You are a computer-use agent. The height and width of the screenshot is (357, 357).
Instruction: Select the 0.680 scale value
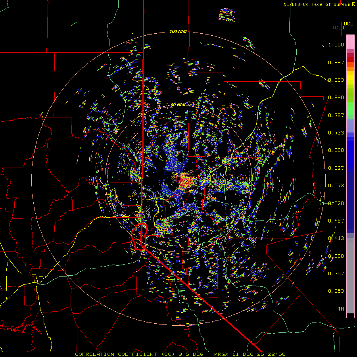tap(336, 150)
